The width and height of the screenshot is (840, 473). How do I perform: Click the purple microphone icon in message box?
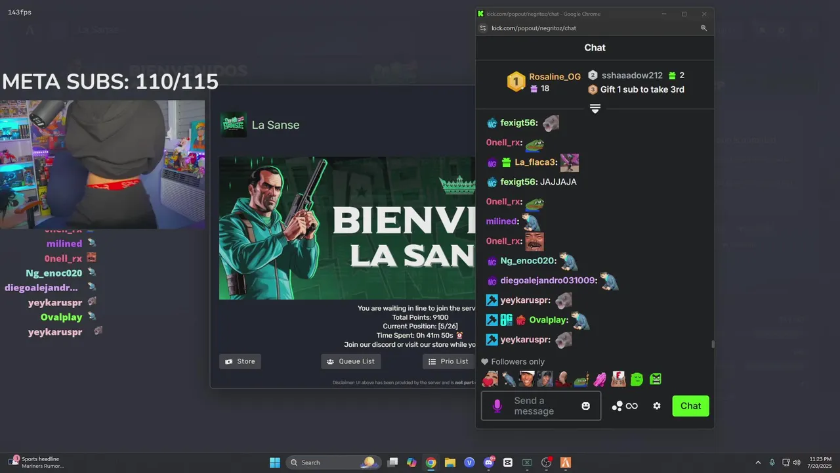pyautogui.click(x=497, y=406)
